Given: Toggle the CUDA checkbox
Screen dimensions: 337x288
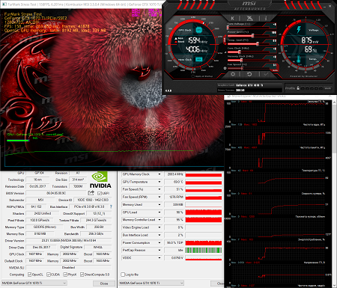Looking at the screenshot, I should [x=49, y=275].
